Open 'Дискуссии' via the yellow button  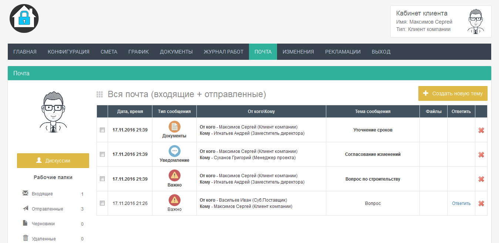click(53, 161)
